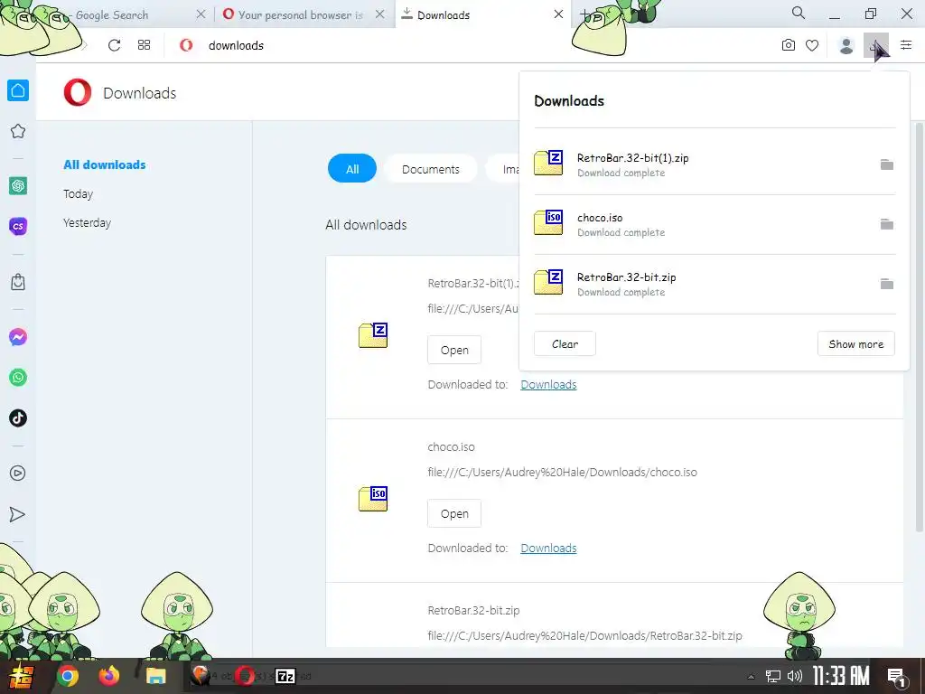Click the Opera logo on Downloads page

pos(78,93)
